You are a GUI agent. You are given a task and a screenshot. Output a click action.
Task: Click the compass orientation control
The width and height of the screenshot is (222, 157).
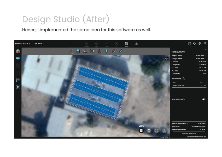pyautogui.click(x=166, y=59)
